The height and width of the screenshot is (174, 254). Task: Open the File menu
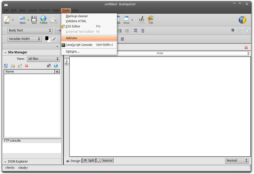click(6, 10)
